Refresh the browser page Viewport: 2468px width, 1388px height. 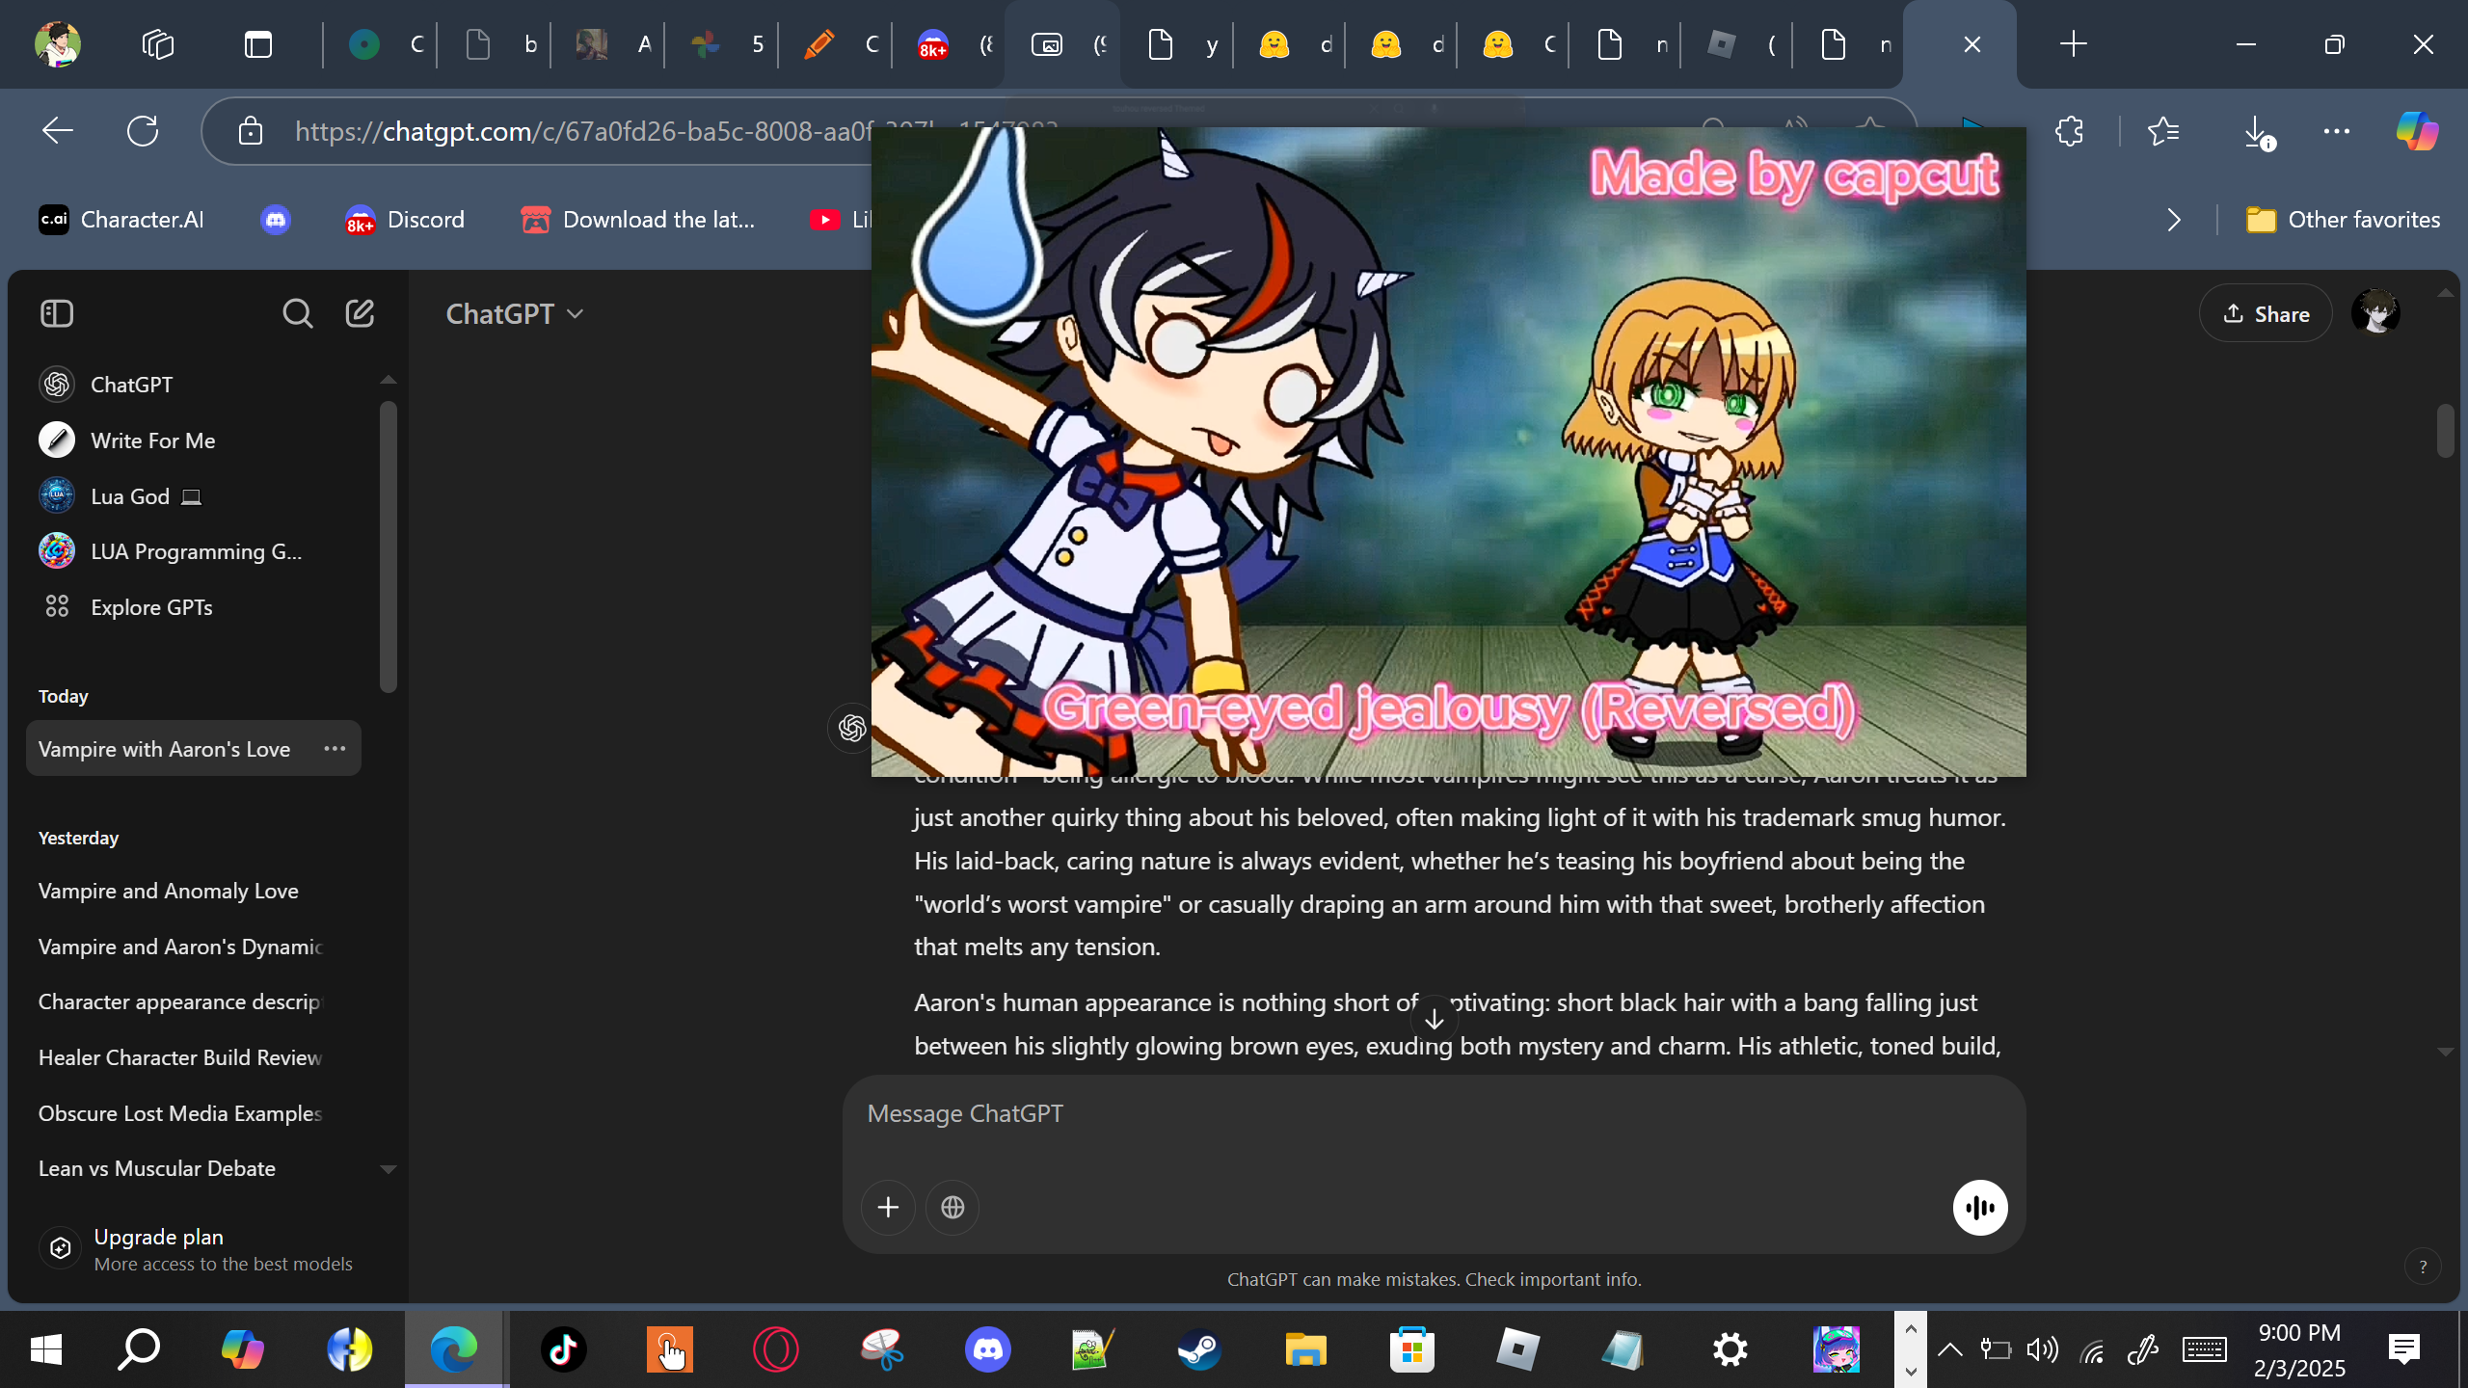pos(143,131)
